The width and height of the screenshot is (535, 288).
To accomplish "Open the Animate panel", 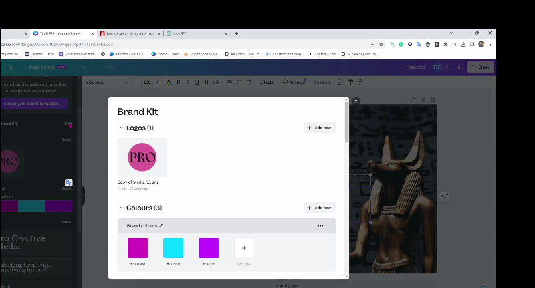I will click(294, 82).
